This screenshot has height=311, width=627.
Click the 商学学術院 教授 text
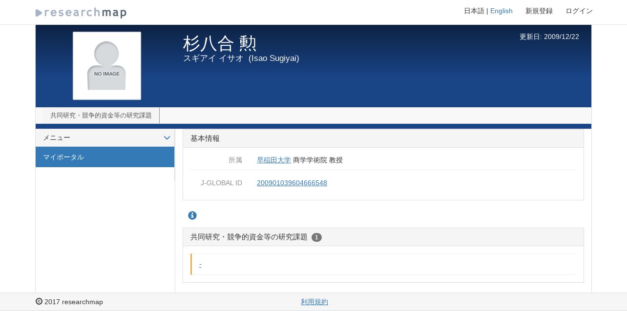click(x=318, y=160)
